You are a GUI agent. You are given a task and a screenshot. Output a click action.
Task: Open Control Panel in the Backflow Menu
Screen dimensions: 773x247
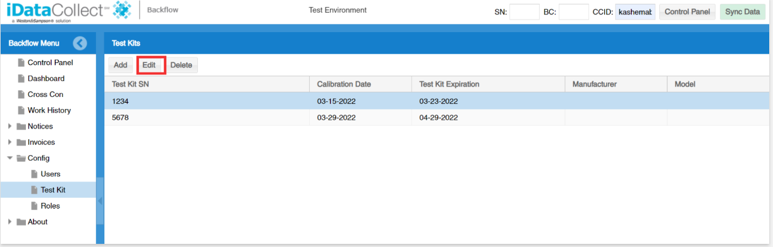coord(51,62)
